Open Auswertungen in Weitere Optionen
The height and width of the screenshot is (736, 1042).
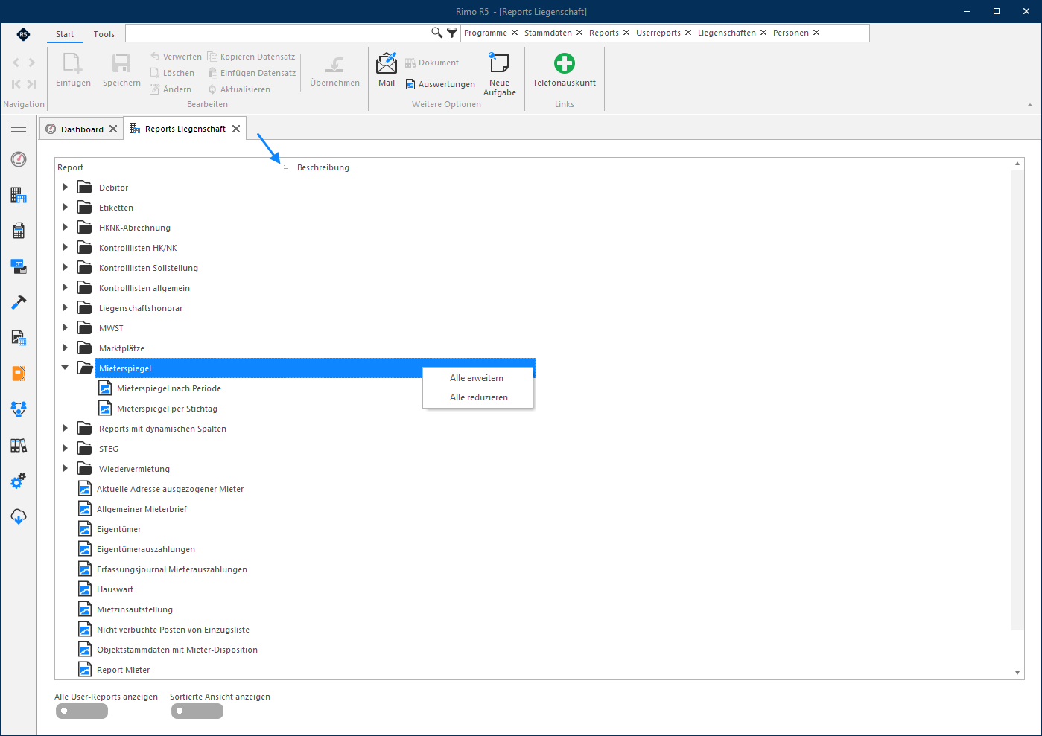tap(440, 84)
